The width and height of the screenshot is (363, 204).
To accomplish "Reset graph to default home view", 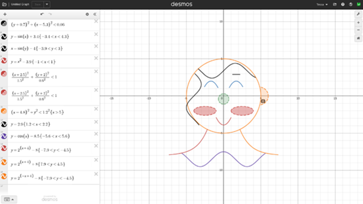I will click(358, 38).
